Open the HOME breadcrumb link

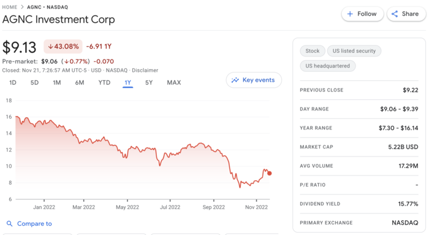(10, 7)
